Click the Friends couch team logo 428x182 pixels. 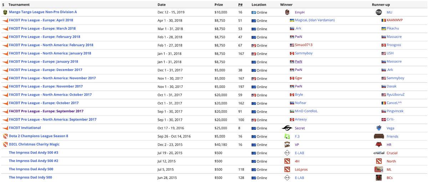click(379, 136)
